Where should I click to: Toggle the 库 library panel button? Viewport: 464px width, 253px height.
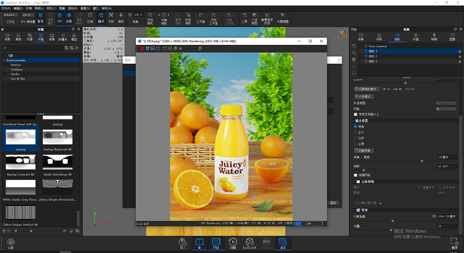(199, 243)
